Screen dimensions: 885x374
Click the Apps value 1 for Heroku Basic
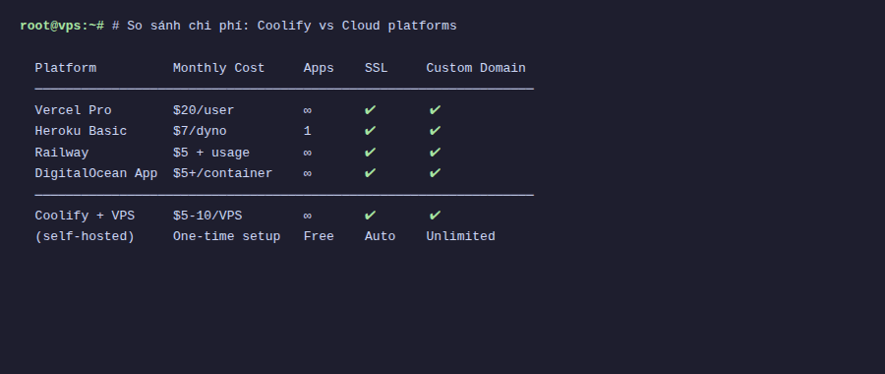[x=308, y=132]
